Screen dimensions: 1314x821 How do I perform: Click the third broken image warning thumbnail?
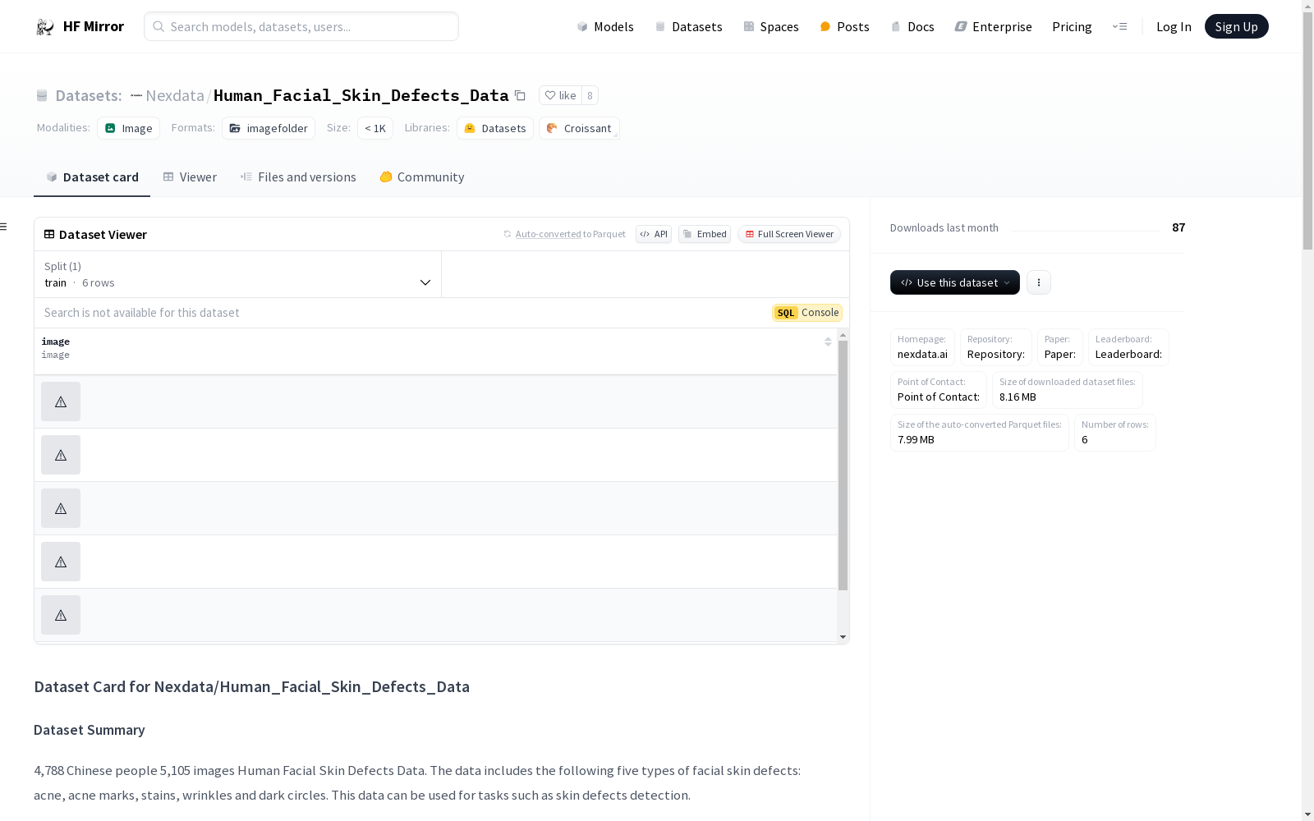click(x=61, y=508)
